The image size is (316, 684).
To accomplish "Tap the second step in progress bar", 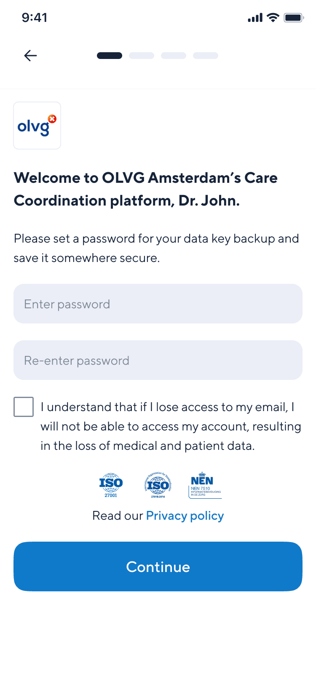I will [x=142, y=55].
